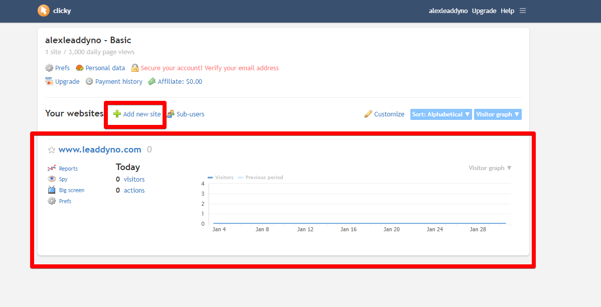Click the Jan 4 label on graph

(219, 229)
